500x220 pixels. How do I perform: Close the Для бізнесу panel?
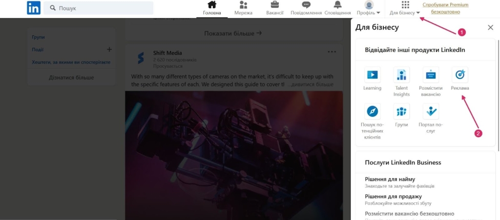(490, 28)
